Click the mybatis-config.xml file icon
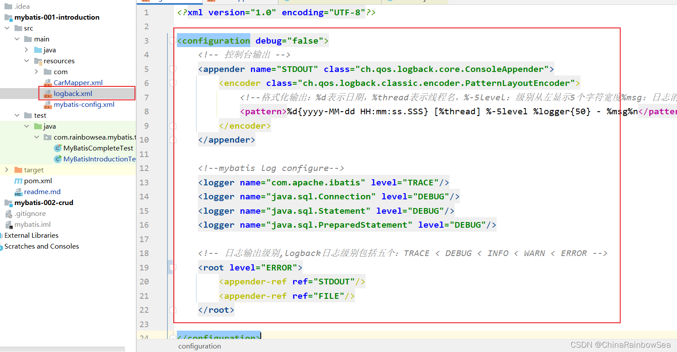The width and height of the screenshot is (677, 352). [48, 105]
